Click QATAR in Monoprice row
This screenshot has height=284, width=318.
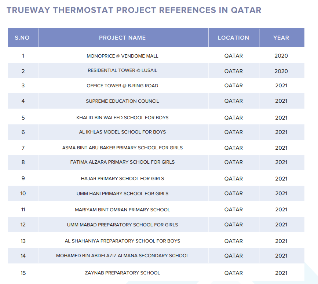pos(233,56)
